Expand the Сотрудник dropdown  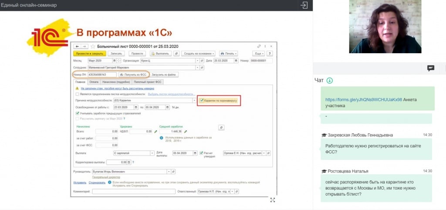198,68
